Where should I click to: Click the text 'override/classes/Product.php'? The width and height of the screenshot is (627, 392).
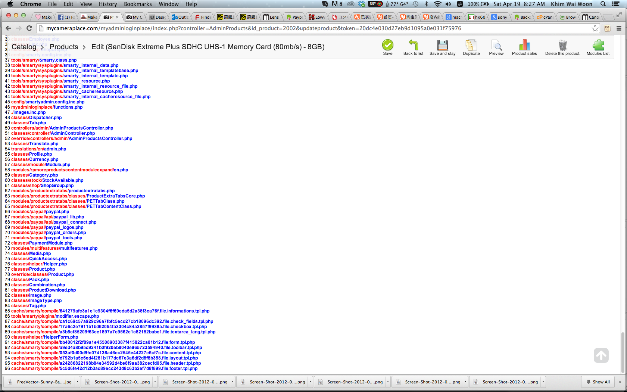43,274
